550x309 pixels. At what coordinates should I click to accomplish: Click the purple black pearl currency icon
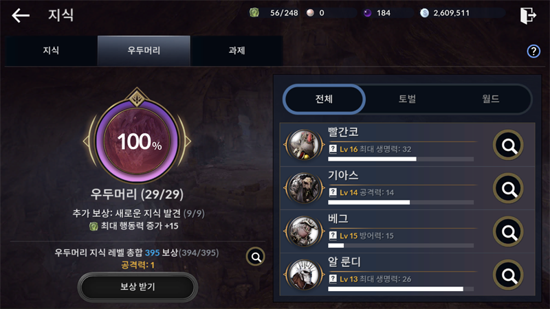(367, 13)
